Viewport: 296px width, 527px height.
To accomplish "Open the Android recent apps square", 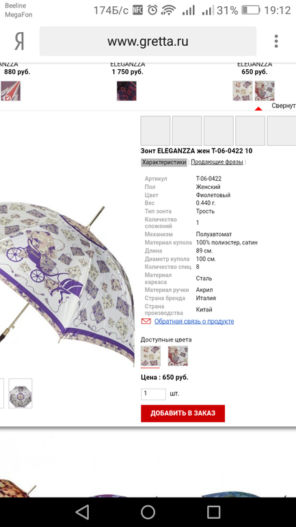I will coord(214,512).
